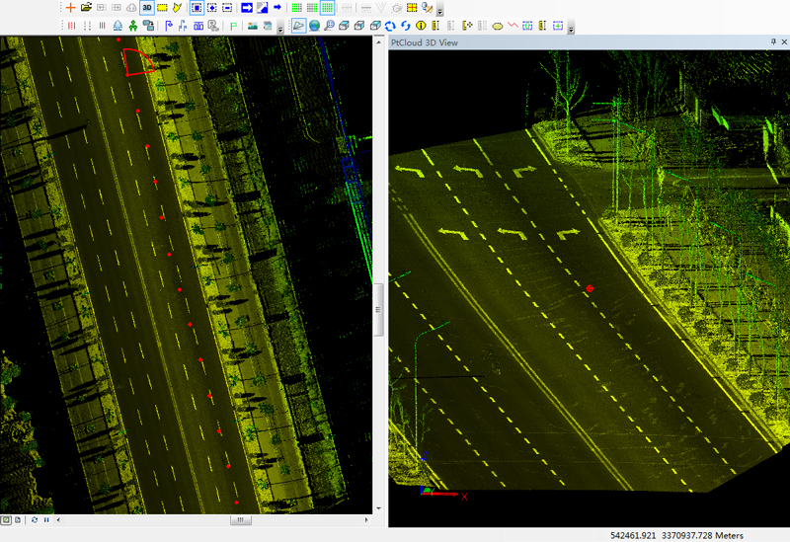790x542 pixels.
Task: Toggle the 3D view button
Action: pyautogui.click(x=147, y=7)
